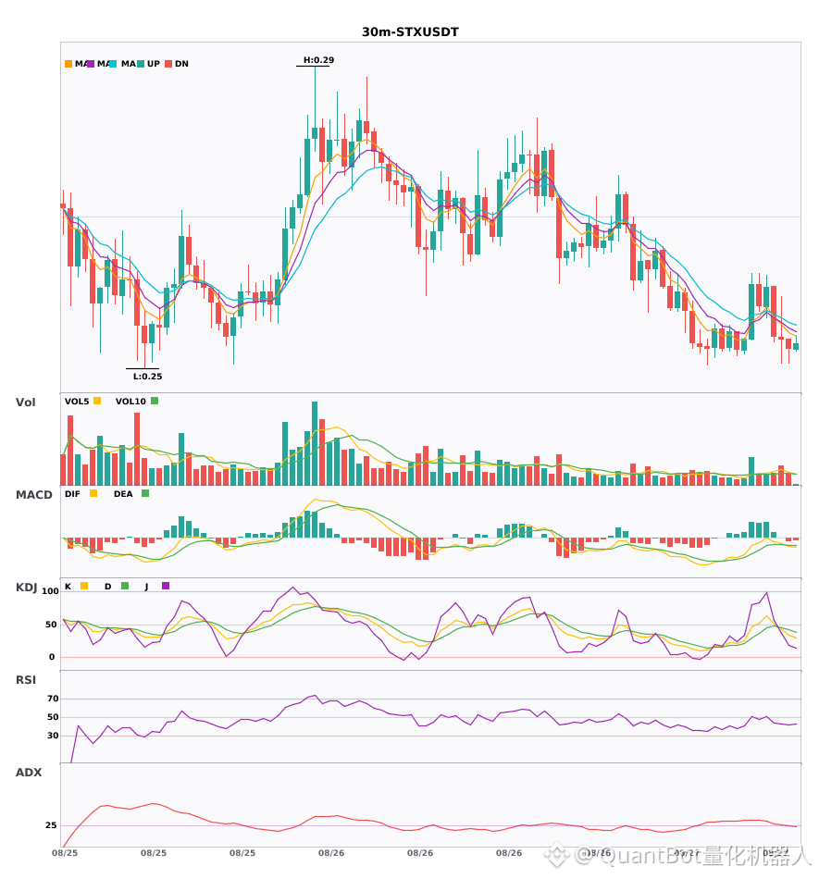Click the yellow VOL5 legend swatch
This screenshot has height=879, width=819.
click(97, 401)
